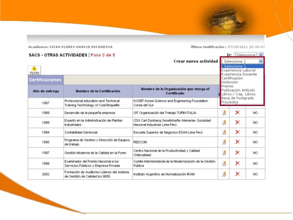Screen dimensions: 293x220
Task: Edit the Gestión Moderna de la Calidad row
Action: tap(224, 153)
